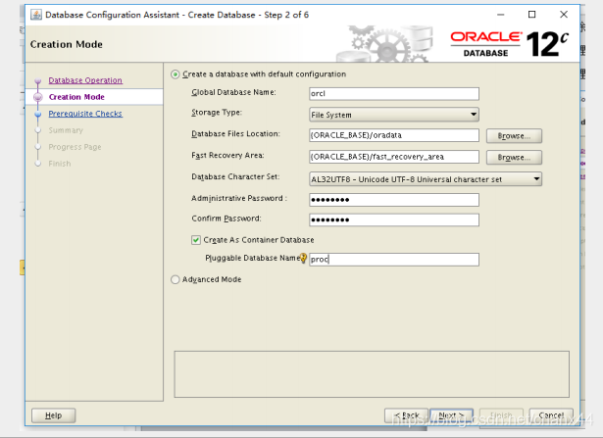Click the Summary step text
This screenshot has height=438, width=603.
coord(66,130)
